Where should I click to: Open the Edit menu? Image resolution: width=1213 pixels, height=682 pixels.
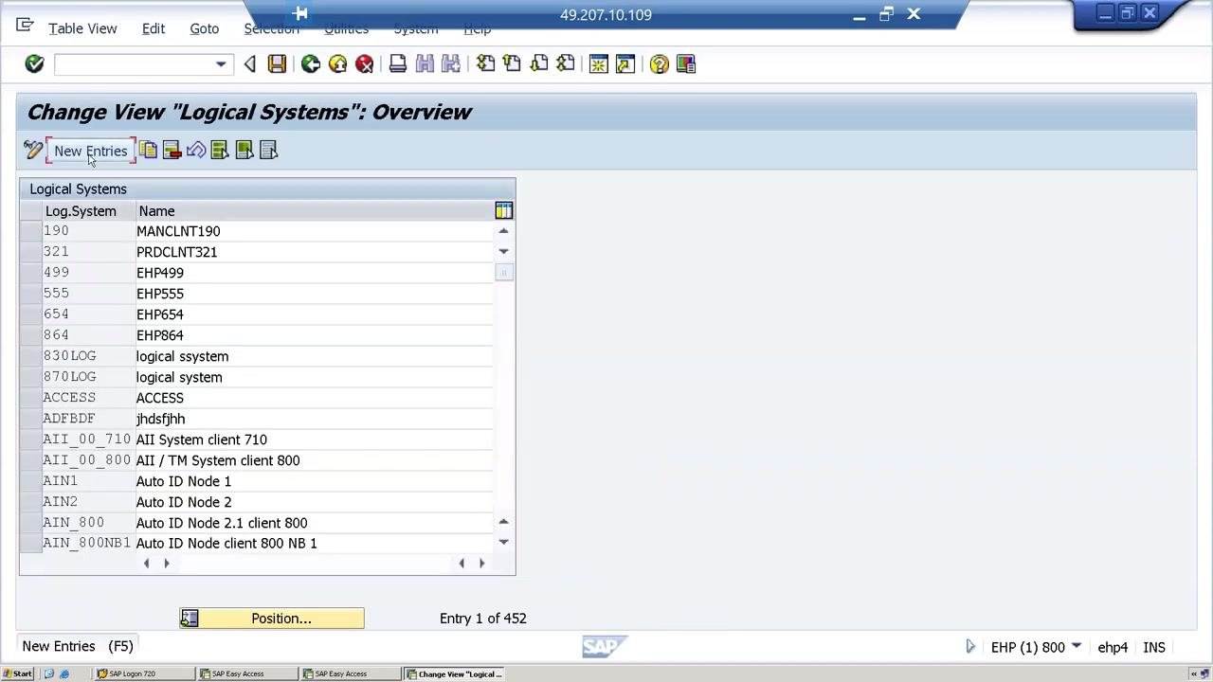(x=154, y=28)
